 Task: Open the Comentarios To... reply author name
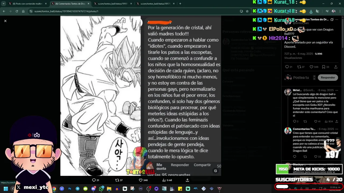[x=304, y=129]
